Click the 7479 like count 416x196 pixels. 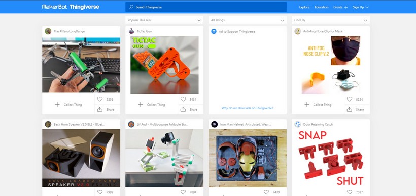click(276, 192)
